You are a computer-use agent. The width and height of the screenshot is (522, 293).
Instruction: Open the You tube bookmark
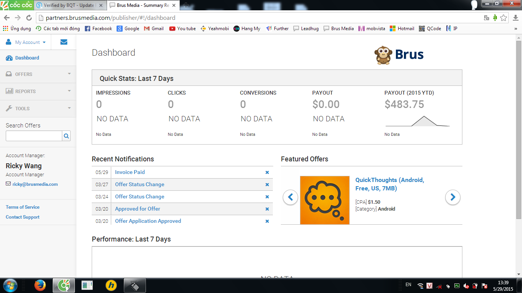pos(182,29)
